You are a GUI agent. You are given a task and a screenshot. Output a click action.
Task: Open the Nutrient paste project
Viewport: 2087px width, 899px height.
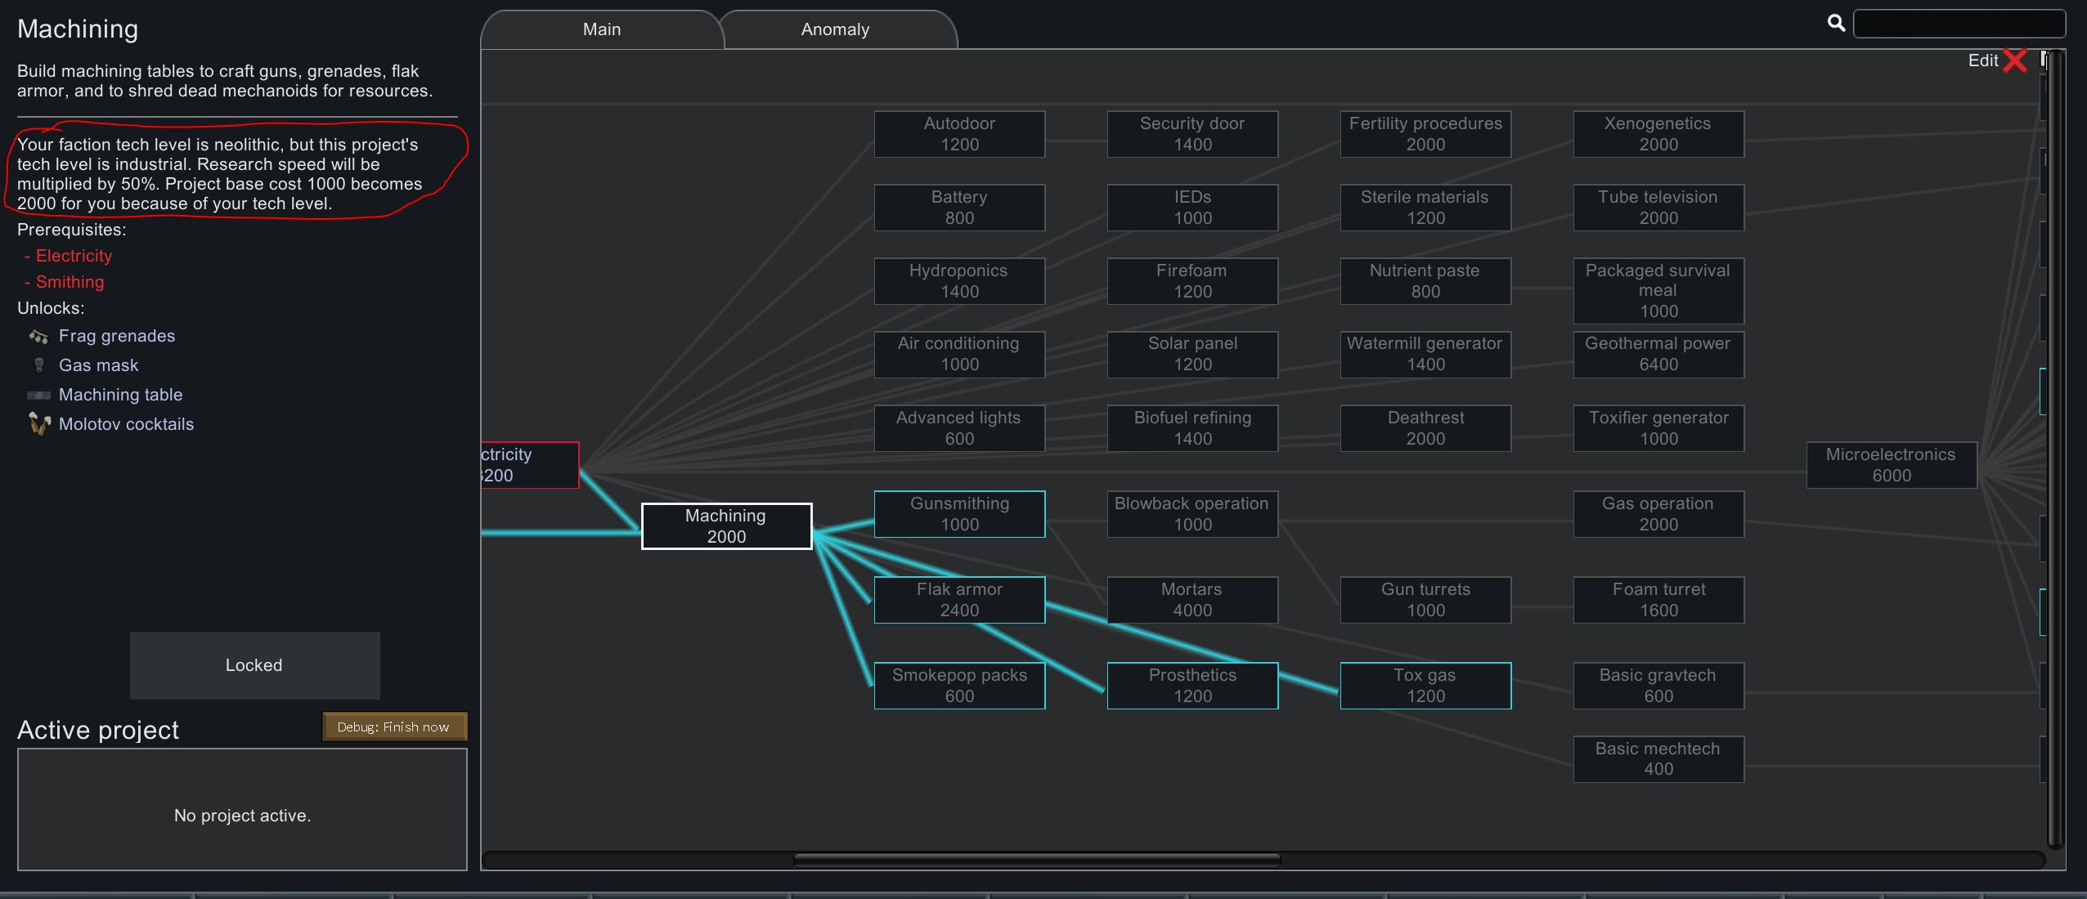pos(1425,281)
